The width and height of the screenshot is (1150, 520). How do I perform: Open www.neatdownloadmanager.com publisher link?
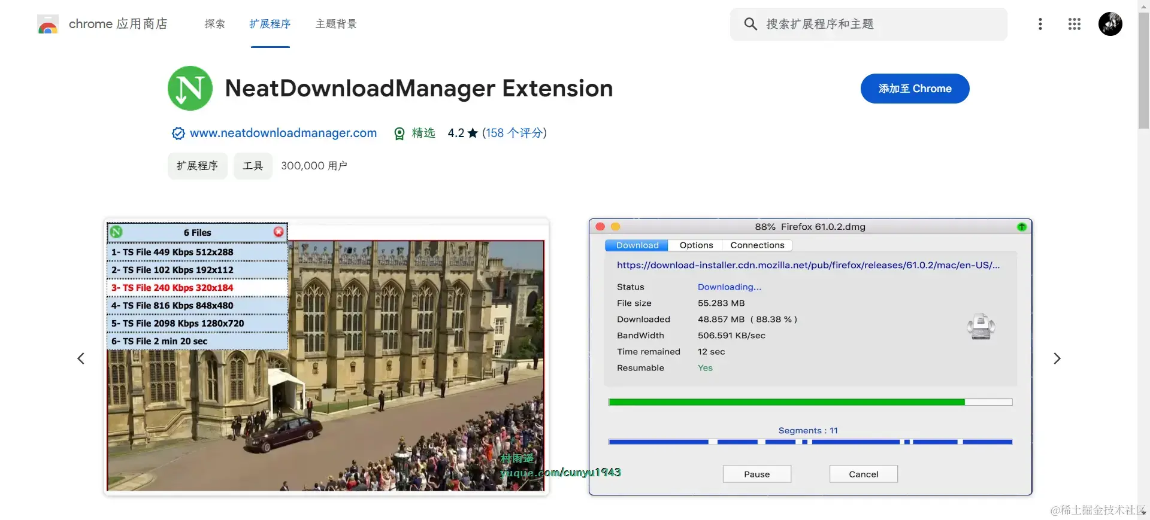coord(283,133)
